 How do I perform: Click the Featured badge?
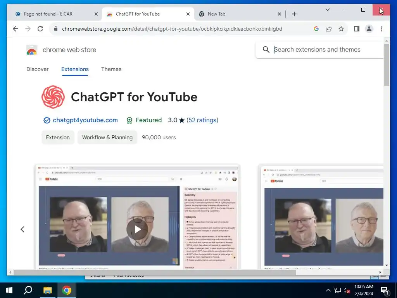144,120
